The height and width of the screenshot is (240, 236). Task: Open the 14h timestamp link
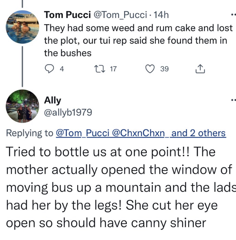pos(162,15)
